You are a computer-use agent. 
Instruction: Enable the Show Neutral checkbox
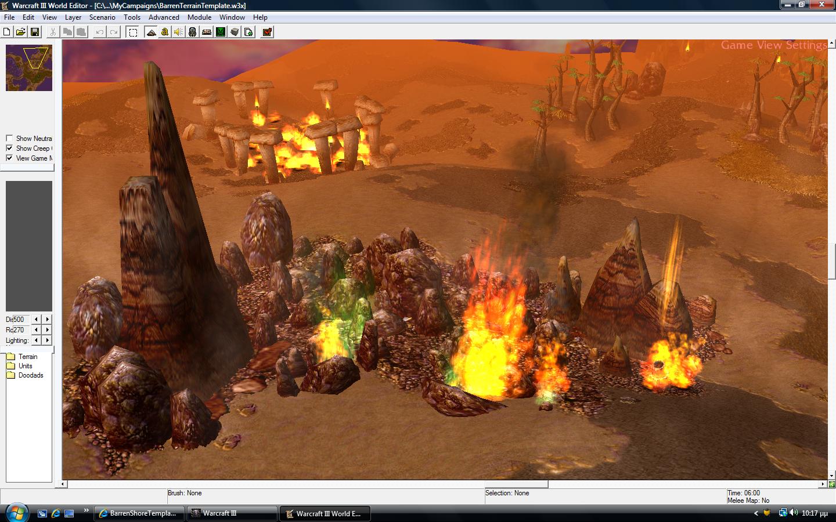(9, 138)
